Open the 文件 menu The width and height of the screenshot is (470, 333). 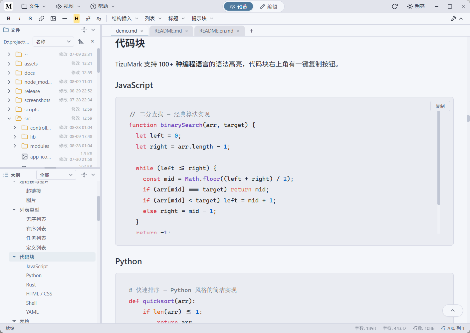[x=34, y=6]
